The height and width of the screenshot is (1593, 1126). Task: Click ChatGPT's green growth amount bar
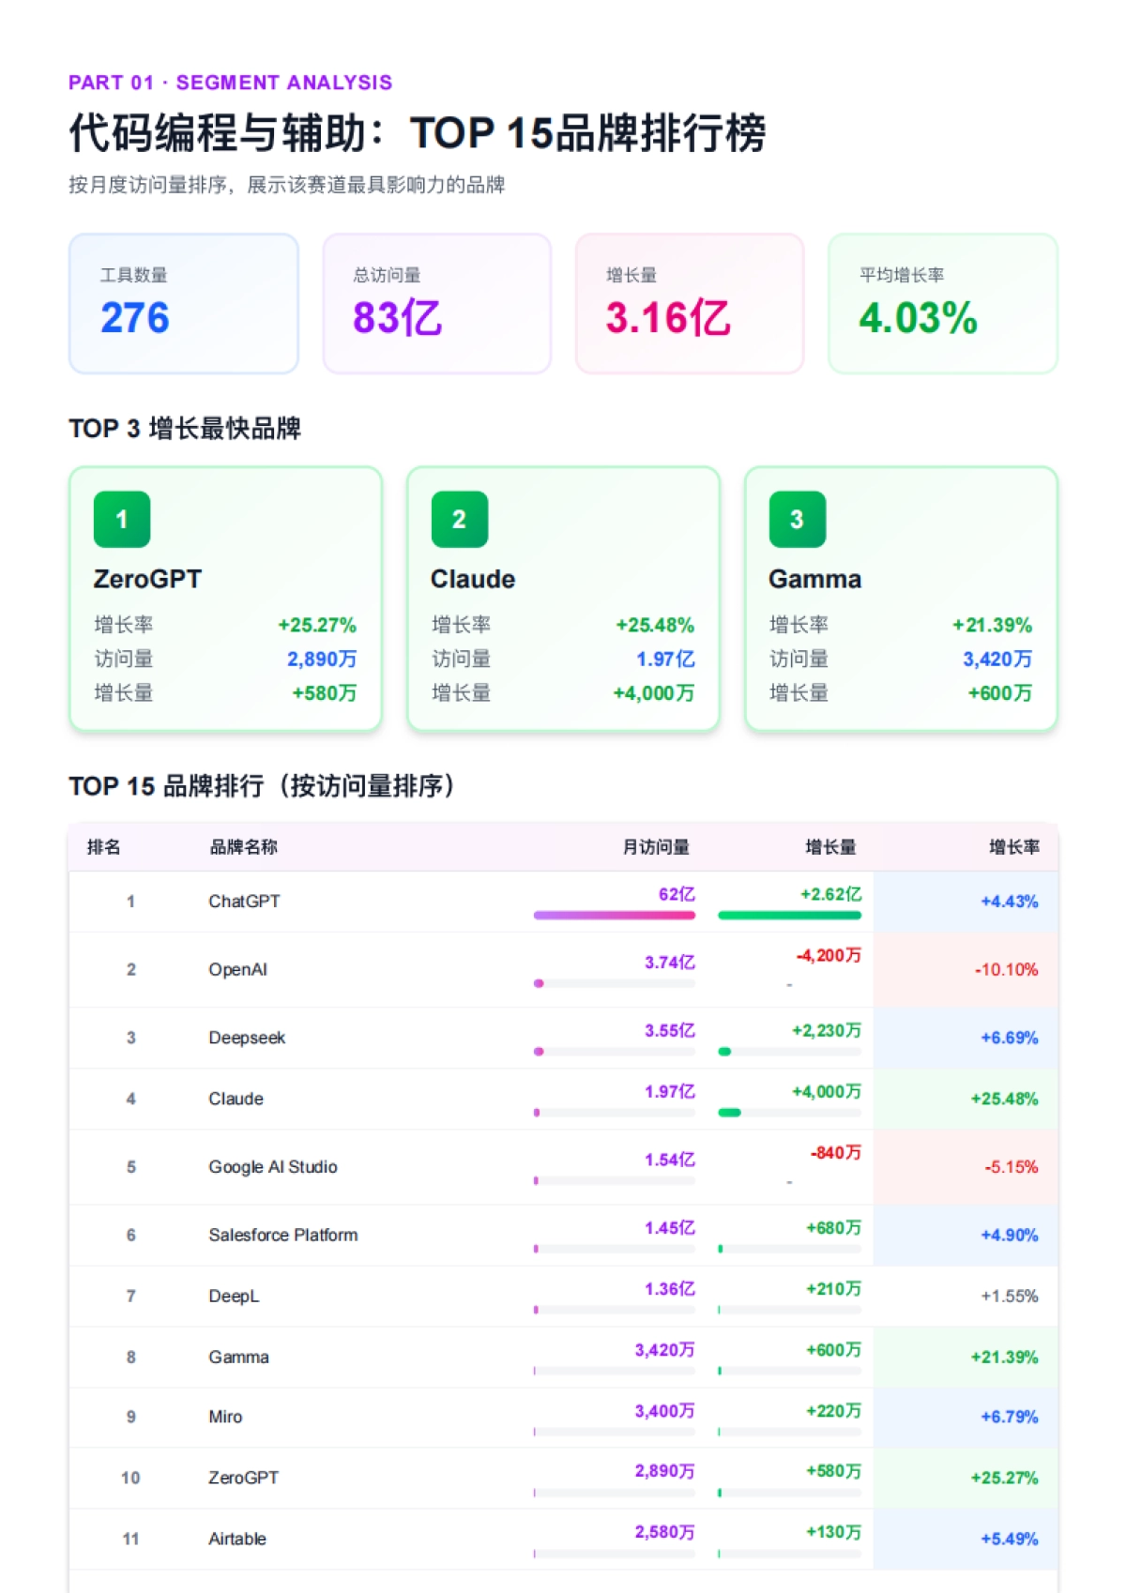click(789, 915)
